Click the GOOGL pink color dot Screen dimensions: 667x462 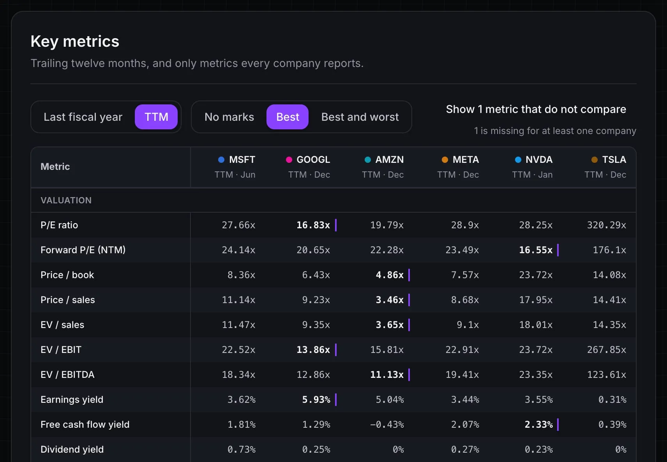pyautogui.click(x=289, y=160)
